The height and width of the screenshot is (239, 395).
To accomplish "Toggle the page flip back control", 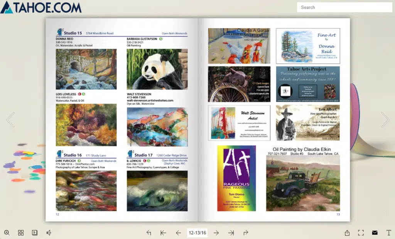I will coord(149,232).
